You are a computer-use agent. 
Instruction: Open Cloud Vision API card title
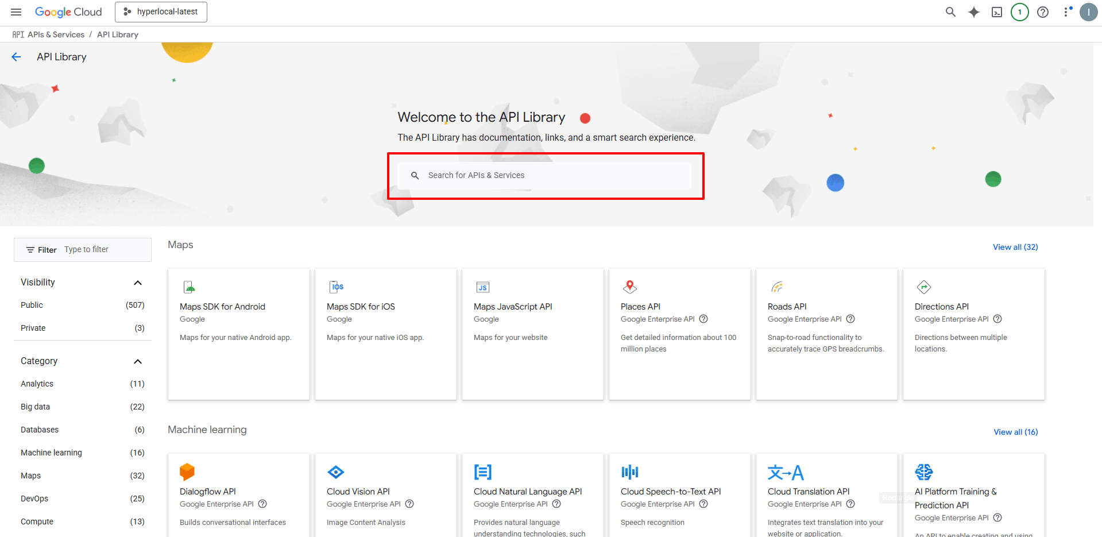tap(358, 492)
